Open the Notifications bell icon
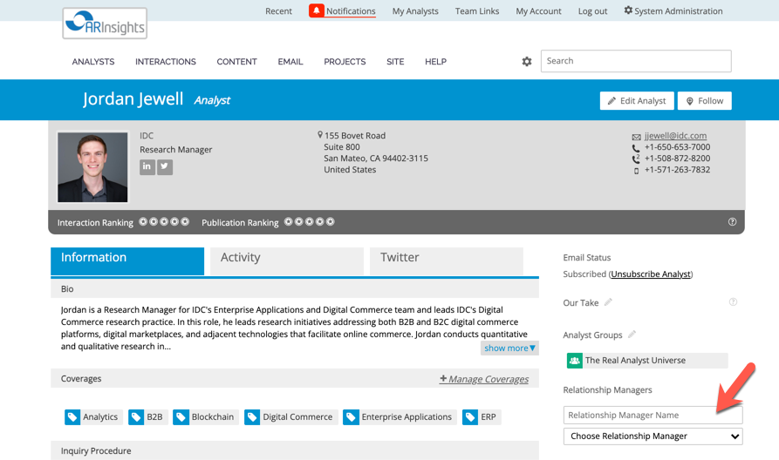 316,10
